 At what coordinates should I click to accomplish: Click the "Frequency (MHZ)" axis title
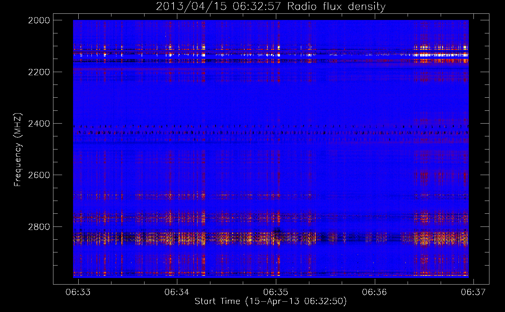coord(18,150)
